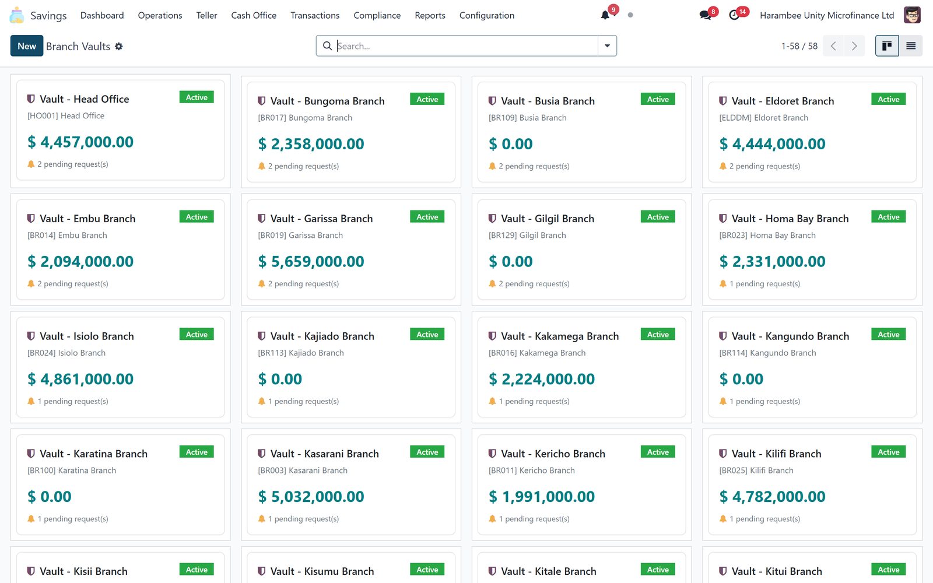Click the shield icon on Vault - Isiolo Branch
933x583 pixels.
click(31, 336)
